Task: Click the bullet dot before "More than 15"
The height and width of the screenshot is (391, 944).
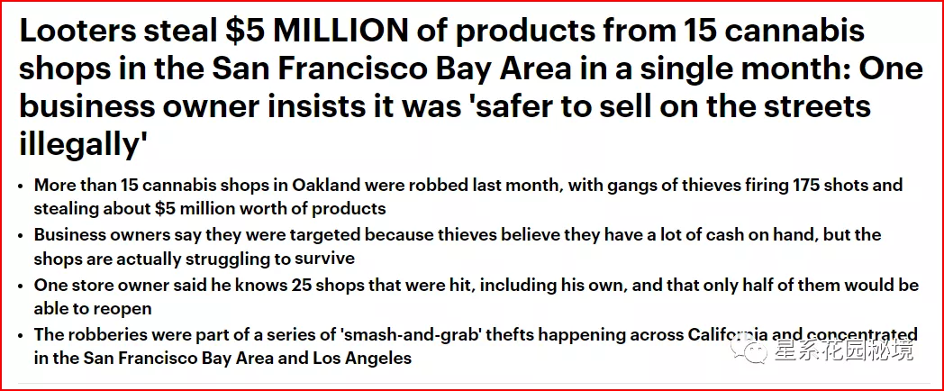Action: pos(20,186)
